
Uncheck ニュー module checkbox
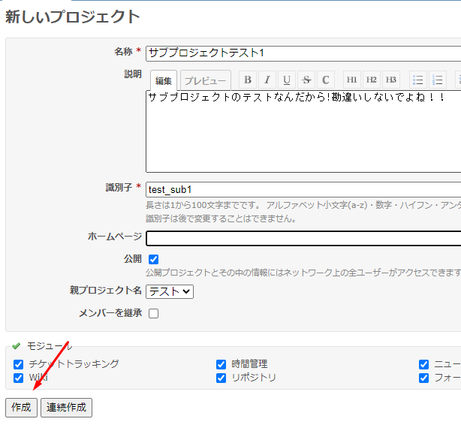coord(423,364)
